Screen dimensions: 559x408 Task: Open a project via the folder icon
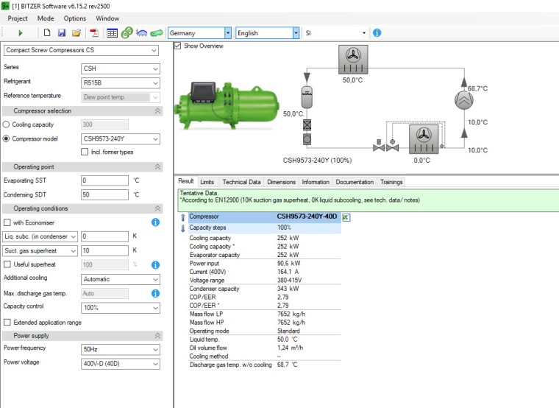click(76, 33)
